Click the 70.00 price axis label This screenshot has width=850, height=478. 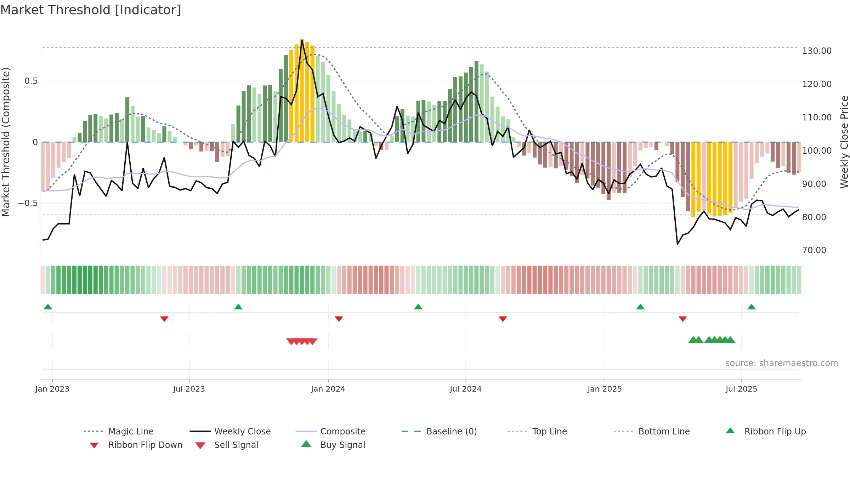(x=814, y=250)
